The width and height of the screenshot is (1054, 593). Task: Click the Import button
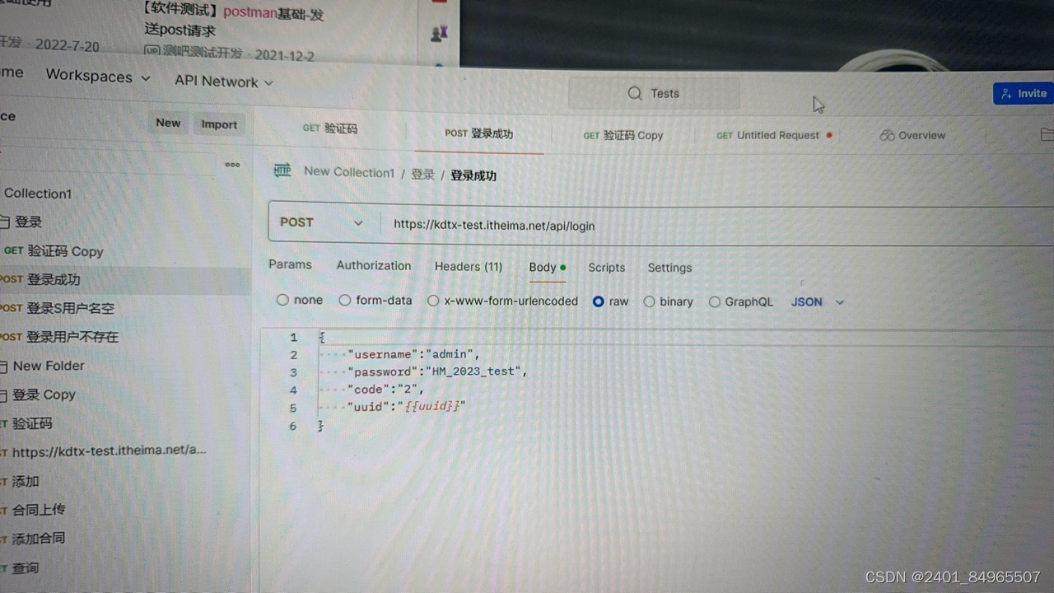click(x=219, y=124)
